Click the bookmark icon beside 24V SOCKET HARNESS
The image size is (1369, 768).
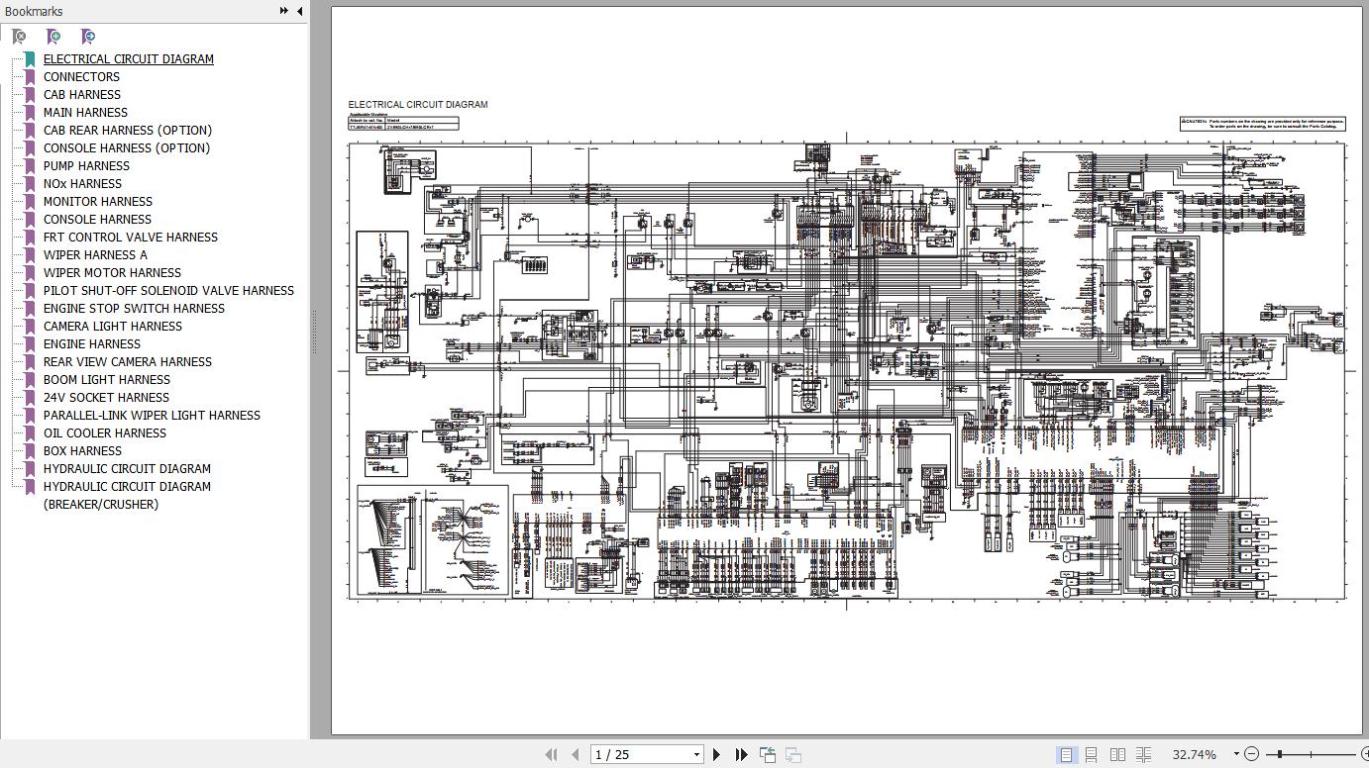[x=30, y=397]
